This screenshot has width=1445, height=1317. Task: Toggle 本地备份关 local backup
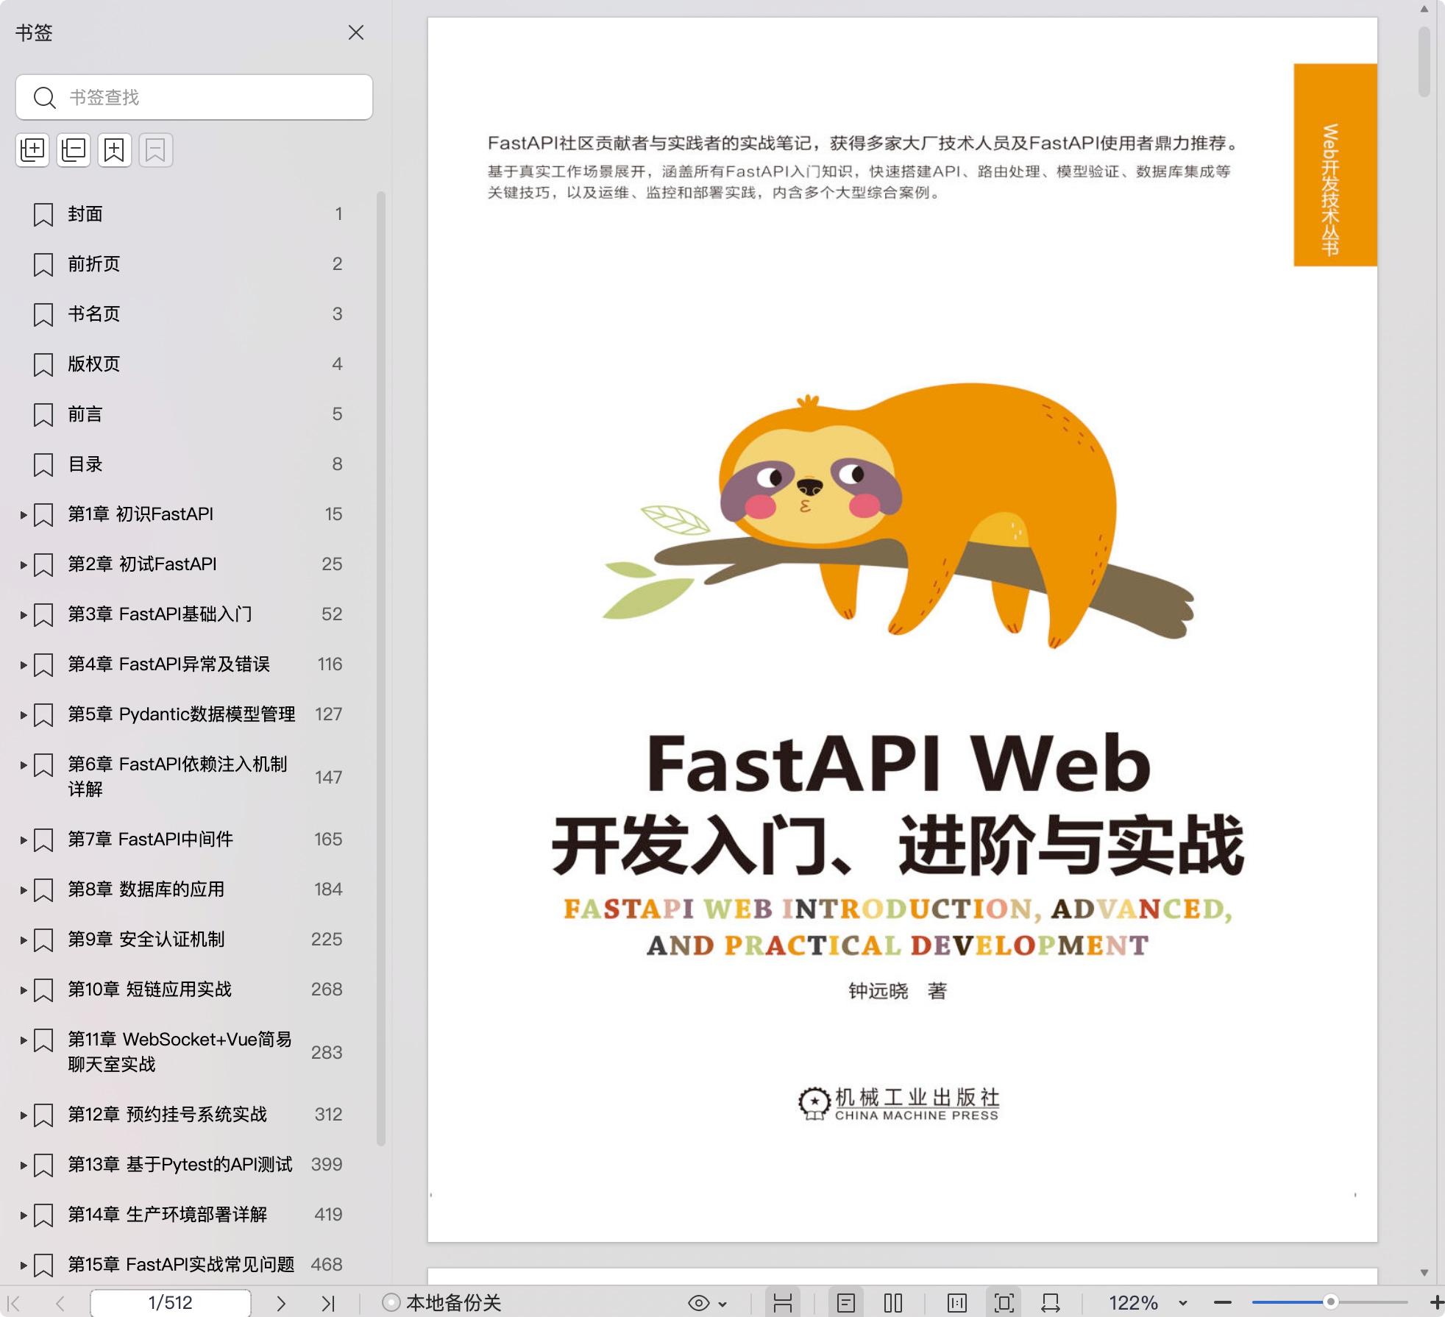[441, 1303]
